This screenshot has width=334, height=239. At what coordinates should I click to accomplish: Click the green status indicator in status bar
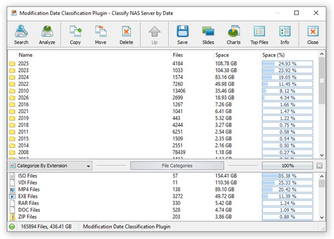coord(12,226)
